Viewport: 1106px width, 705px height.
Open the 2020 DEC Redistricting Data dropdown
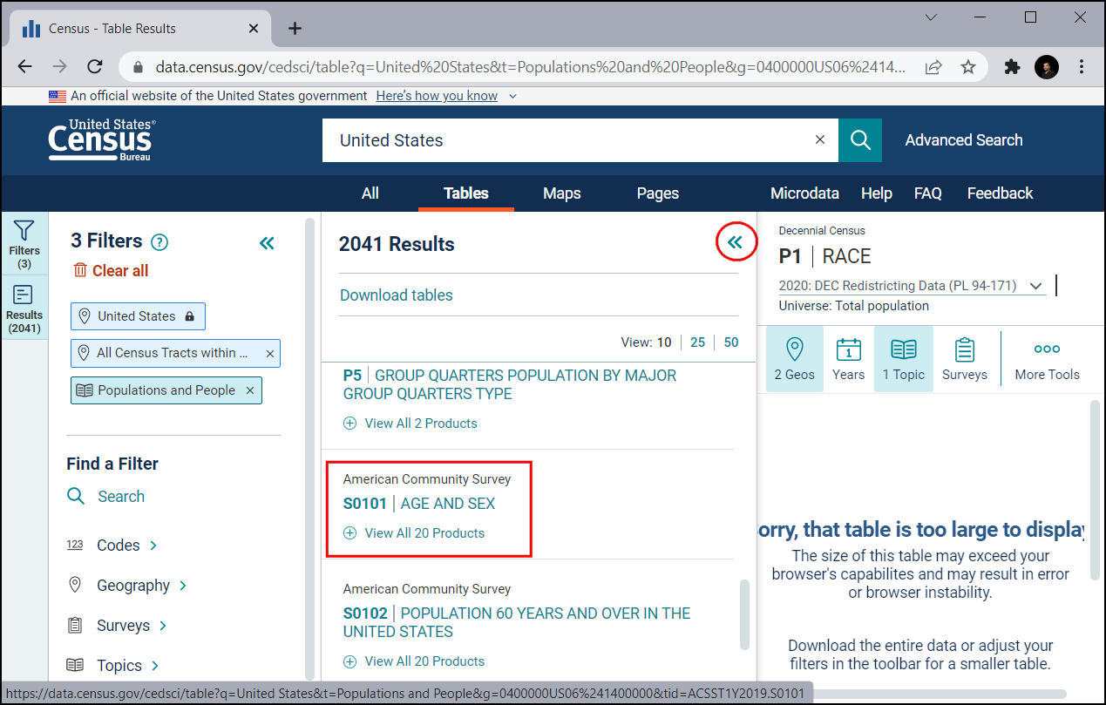1035,286
